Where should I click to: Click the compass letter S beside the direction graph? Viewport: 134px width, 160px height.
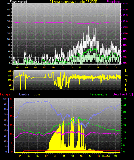(126, 80)
